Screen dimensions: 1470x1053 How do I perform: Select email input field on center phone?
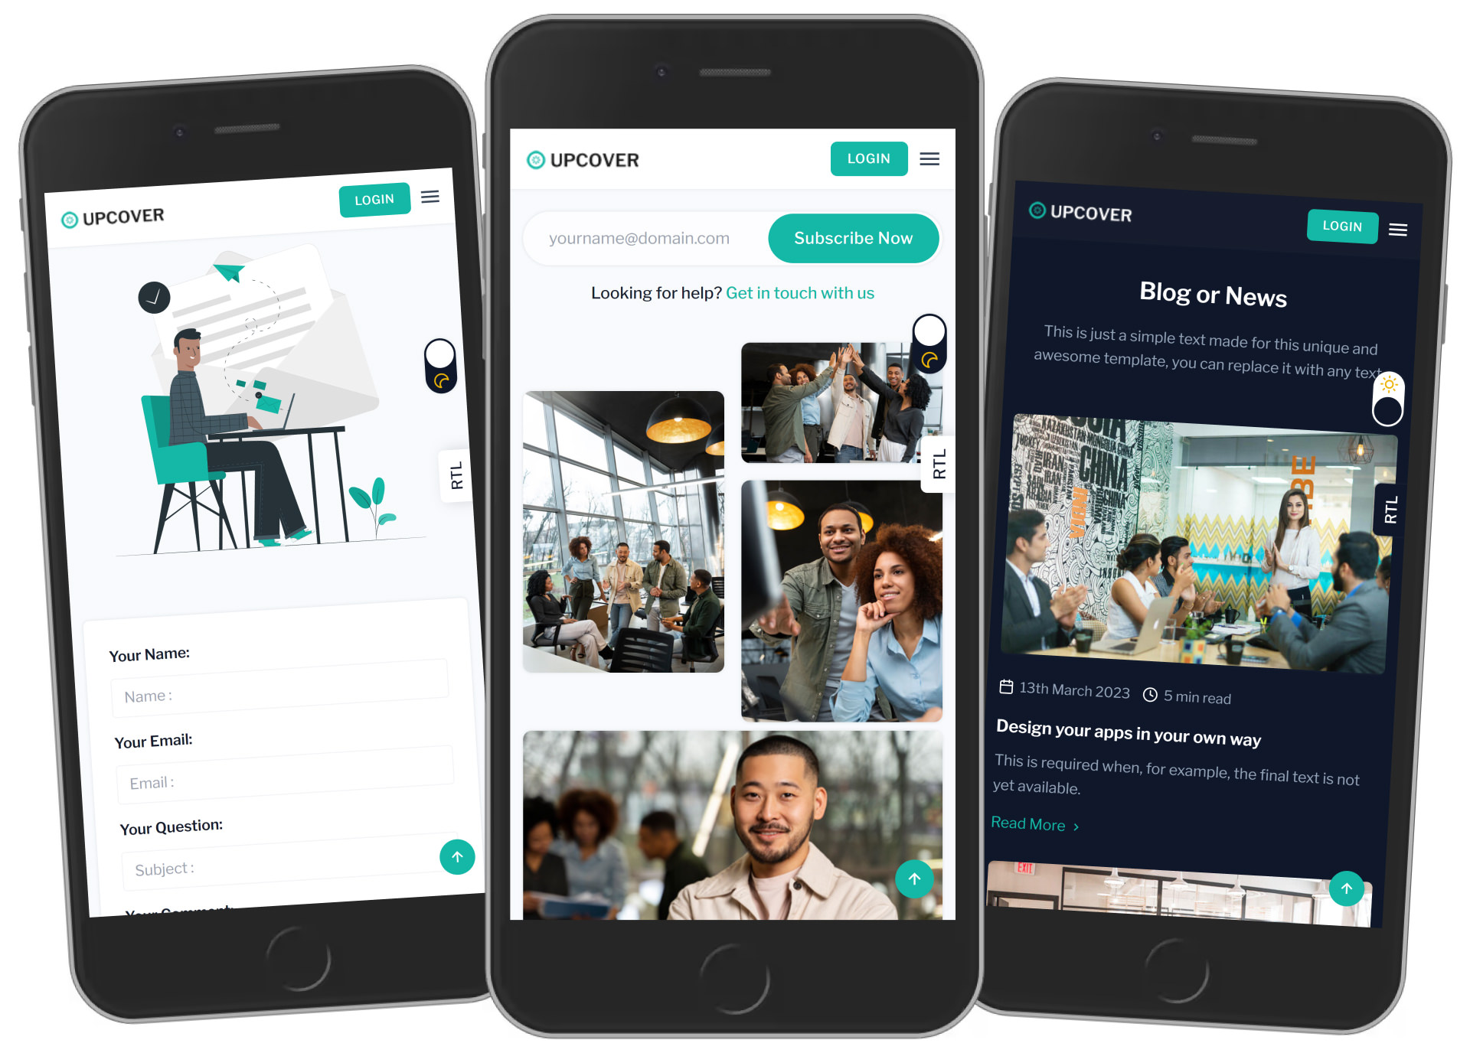tap(645, 237)
